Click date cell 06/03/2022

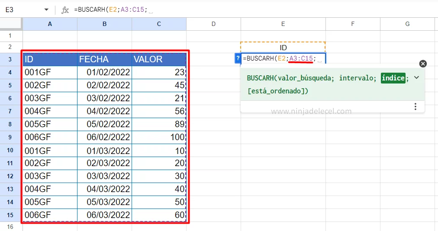tap(104, 215)
